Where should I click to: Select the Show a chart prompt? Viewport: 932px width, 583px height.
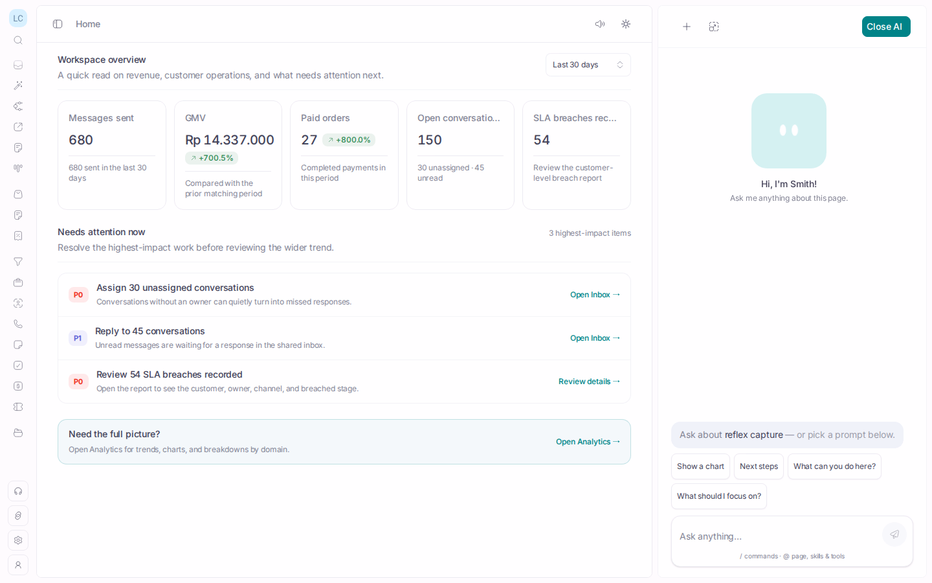point(700,466)
